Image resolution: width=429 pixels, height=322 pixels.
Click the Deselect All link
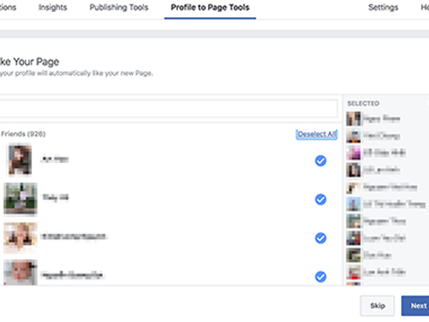pyautogui.click(x=316, y=135)
